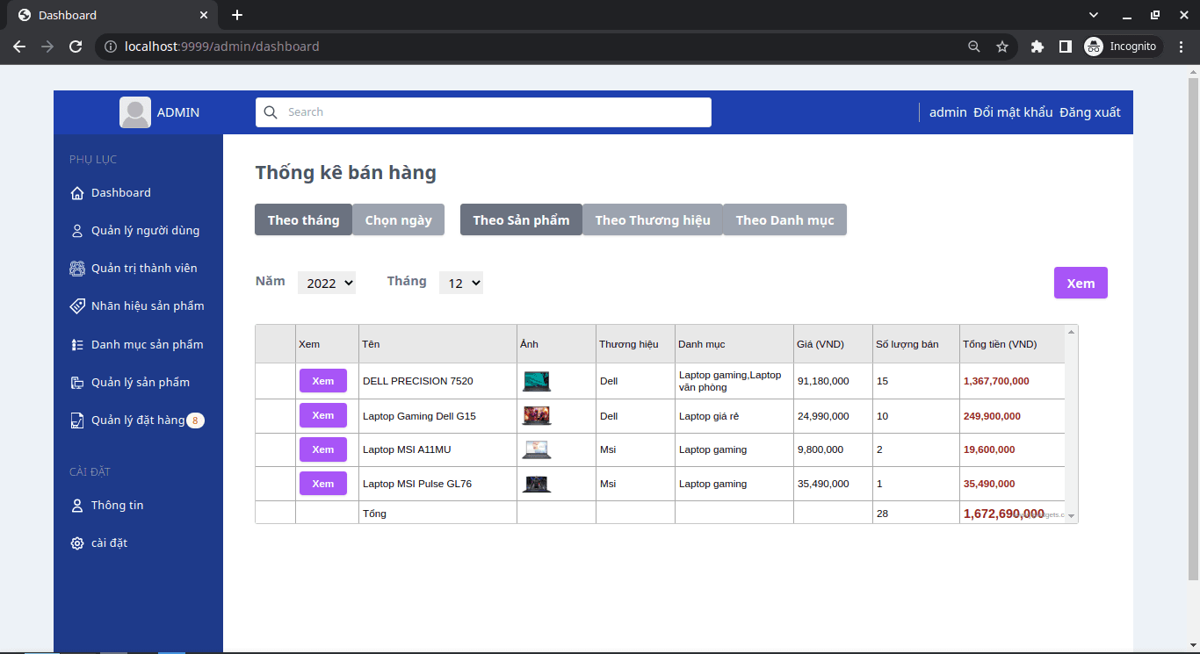This screenshot has height=654, width=1200.
Task: Click Laptop MSI Pulse GL76 thumbnail
Action: (537, 484)
